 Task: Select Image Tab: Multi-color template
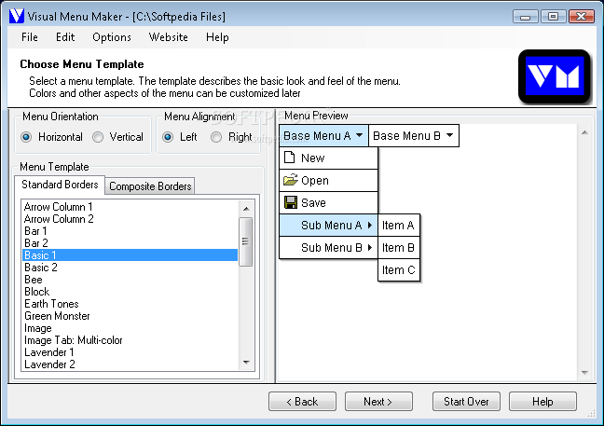[x=130, y=340]
